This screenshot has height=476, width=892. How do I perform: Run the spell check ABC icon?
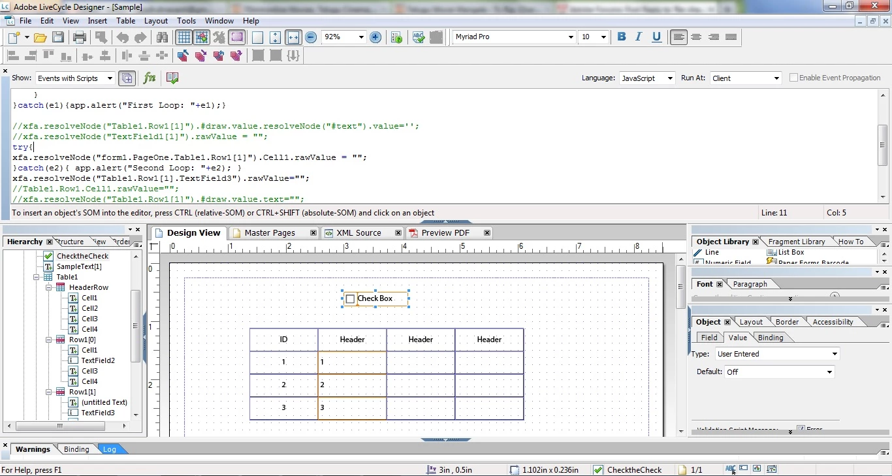coord(419,37)
